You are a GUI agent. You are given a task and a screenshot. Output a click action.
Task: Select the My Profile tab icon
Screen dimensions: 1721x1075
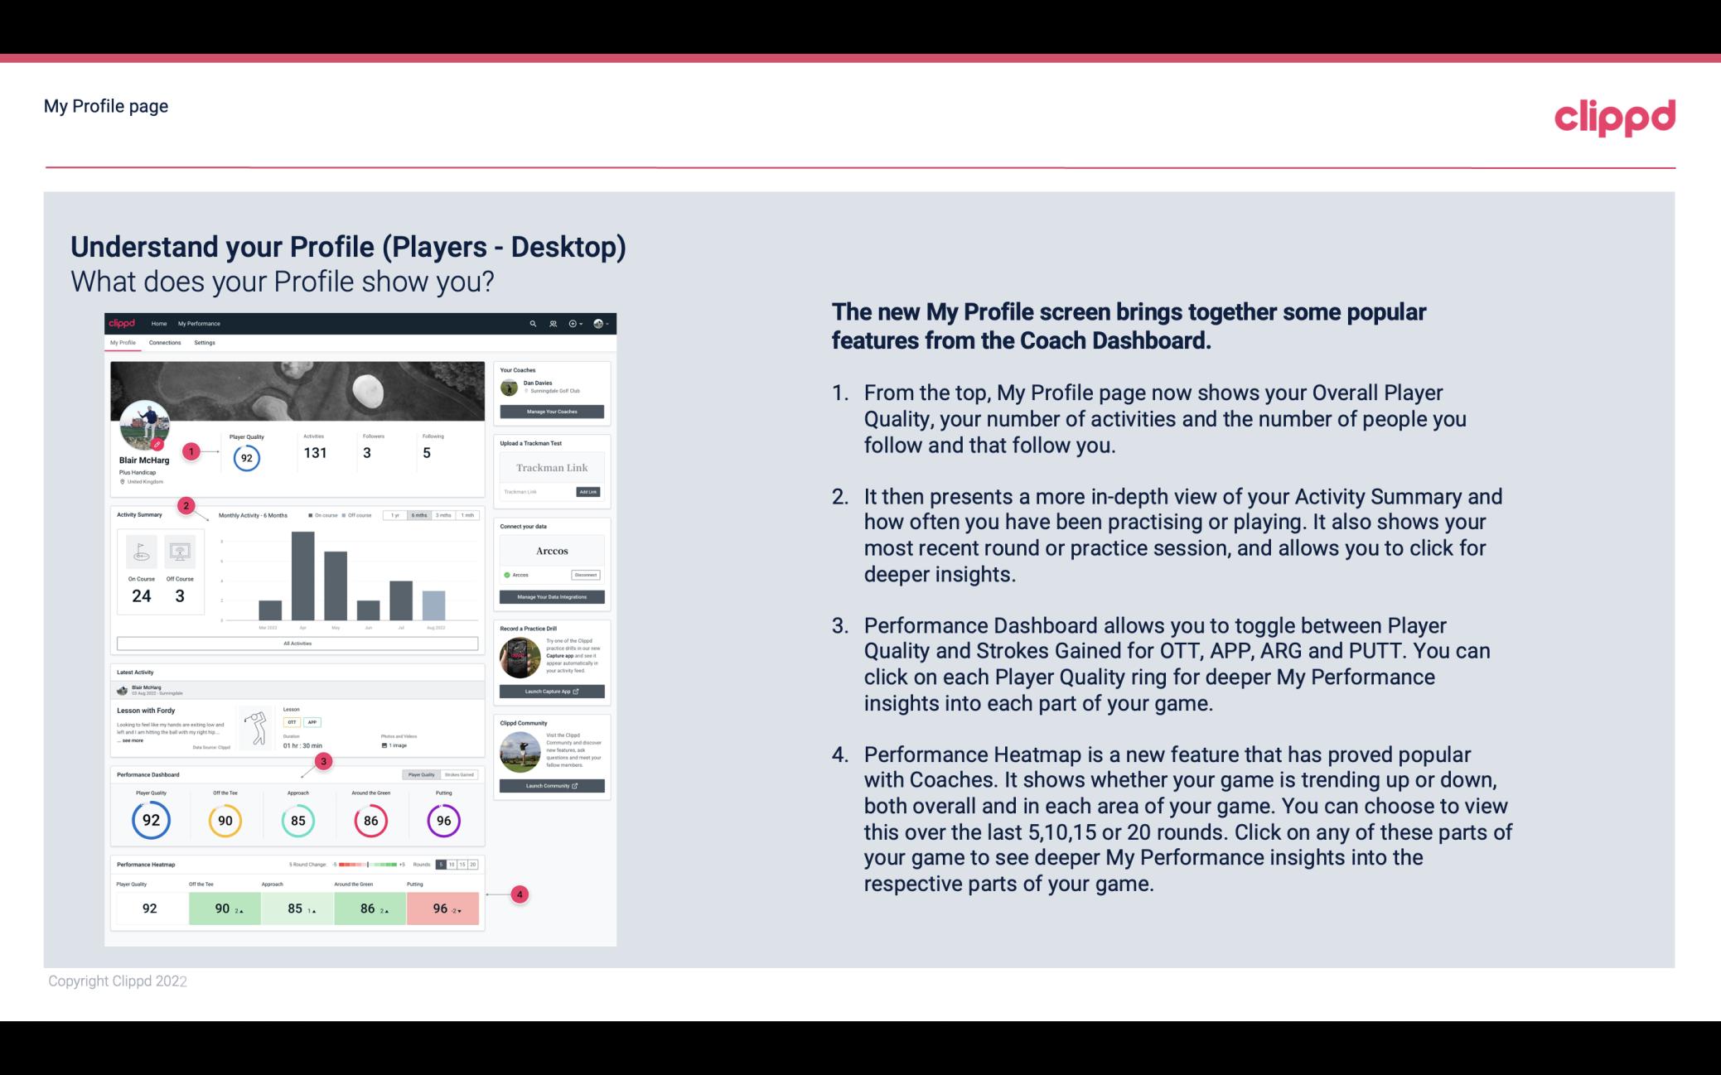[x=125, y=343]
